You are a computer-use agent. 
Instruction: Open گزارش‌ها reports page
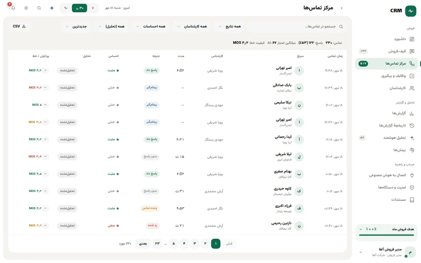[x=386, y=113]
